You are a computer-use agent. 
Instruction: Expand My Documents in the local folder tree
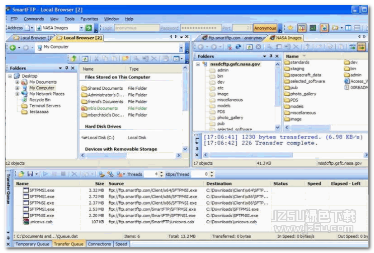(x=17, y=82)
